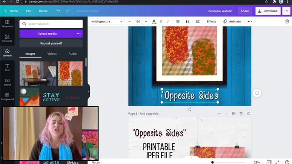The image size is (292, 164).
Task: Open the Resize menu
Action: [x=43, y=11]
